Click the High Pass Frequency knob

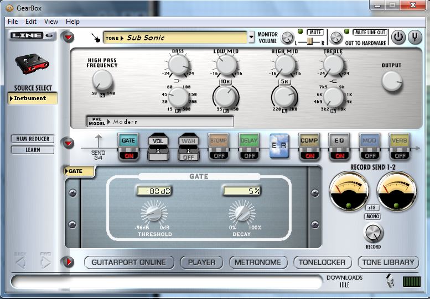point(102,80)
